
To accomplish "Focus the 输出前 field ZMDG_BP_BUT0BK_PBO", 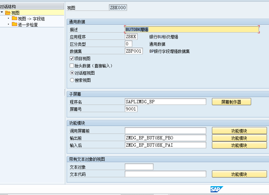I will (x=165, y=138).
